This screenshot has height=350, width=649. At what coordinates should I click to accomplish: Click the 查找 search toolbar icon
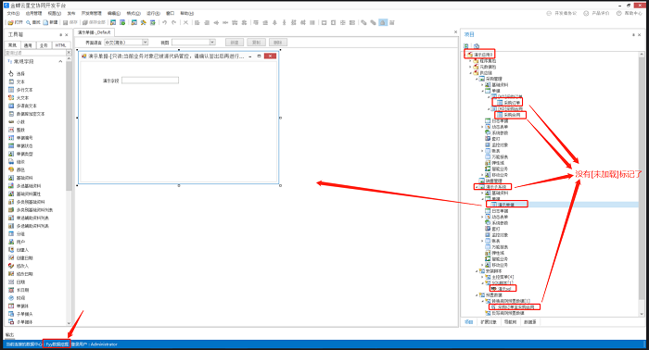click(x=33, y=22)
